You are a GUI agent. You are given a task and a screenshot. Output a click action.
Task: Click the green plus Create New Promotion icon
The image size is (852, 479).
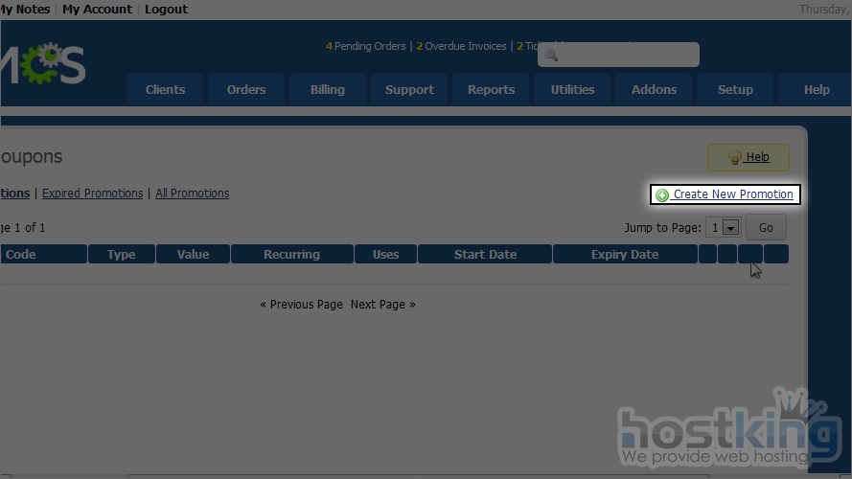point(662,195)
